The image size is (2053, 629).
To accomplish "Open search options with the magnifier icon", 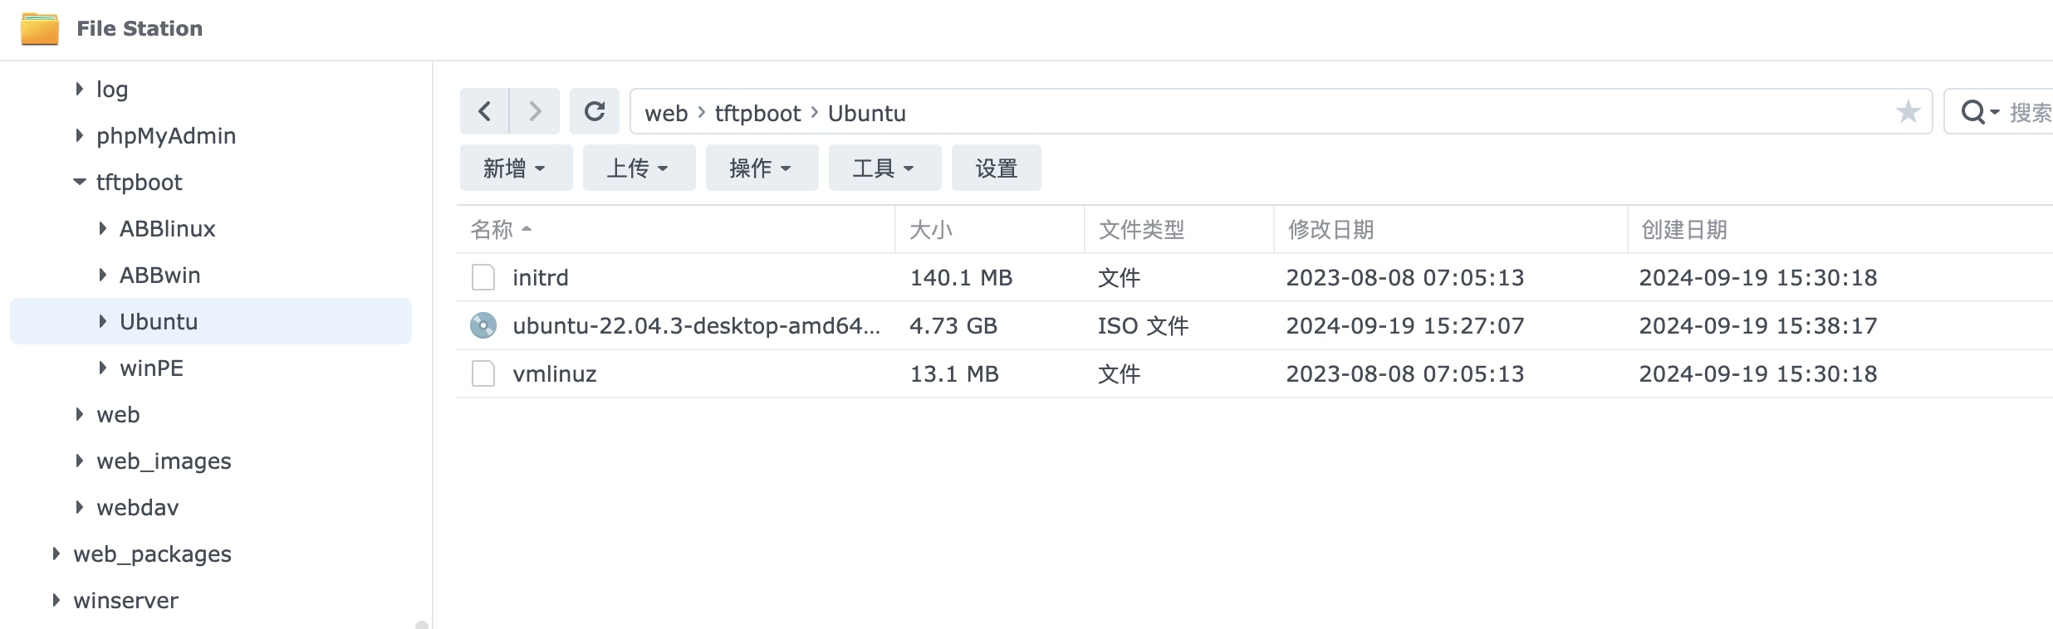I will click(1980, 111).
